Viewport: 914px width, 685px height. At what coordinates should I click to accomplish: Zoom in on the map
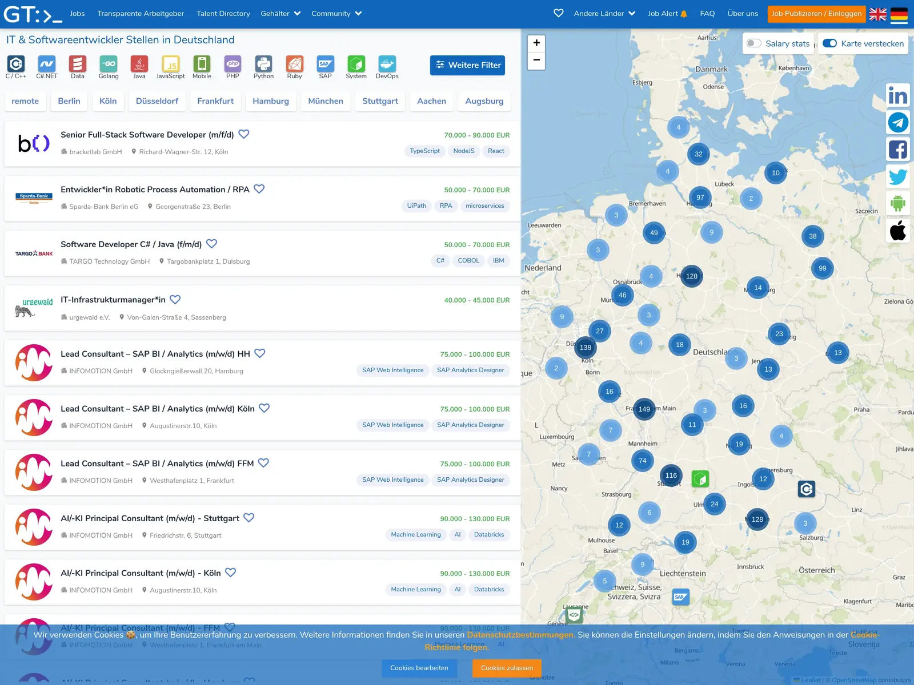[536, 43]
